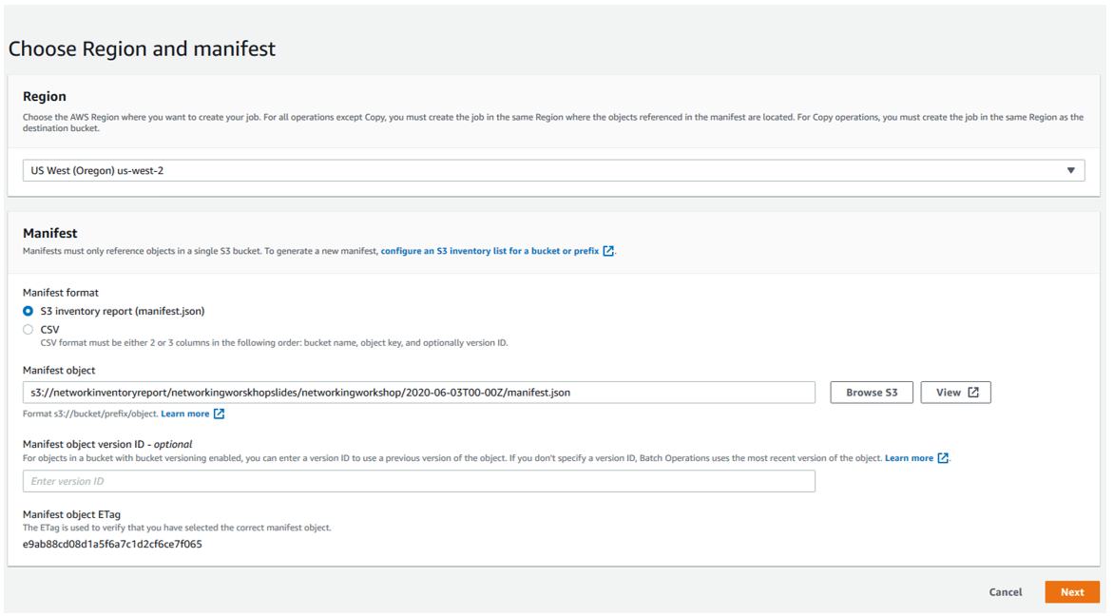The height and width of the screenshot is (616, 1113).
Task: Click the orange Next button
Action: [1072, 591]
